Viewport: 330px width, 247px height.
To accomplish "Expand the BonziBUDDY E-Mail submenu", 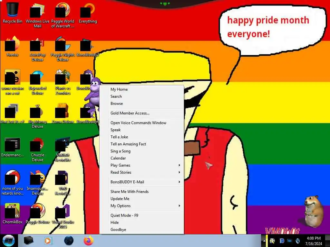I will (x=142, y=182).
